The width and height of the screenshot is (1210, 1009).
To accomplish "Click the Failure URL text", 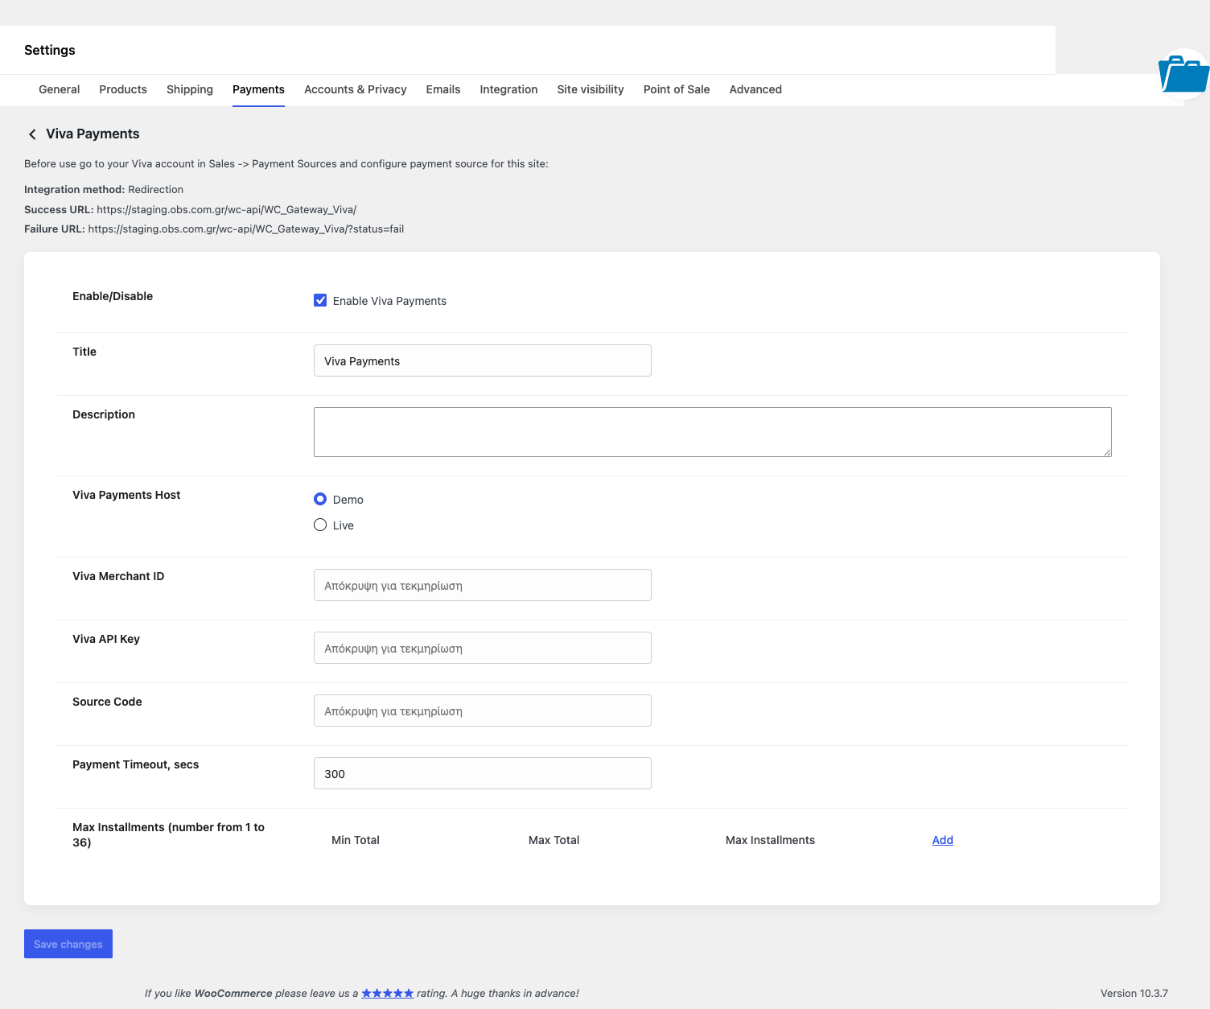I will [x=214, y=229].
